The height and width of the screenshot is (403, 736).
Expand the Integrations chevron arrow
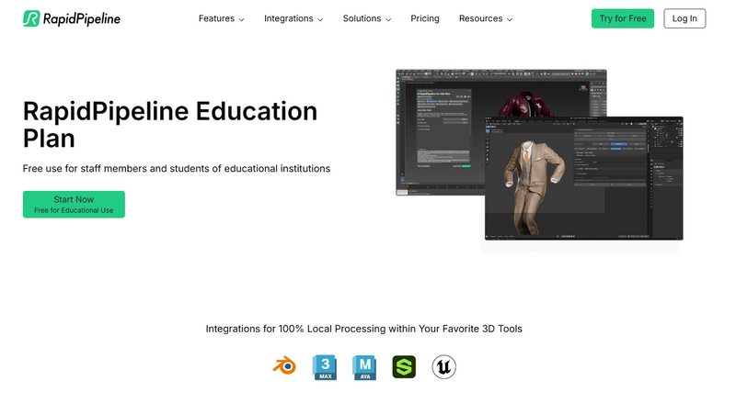click(320, 19)
